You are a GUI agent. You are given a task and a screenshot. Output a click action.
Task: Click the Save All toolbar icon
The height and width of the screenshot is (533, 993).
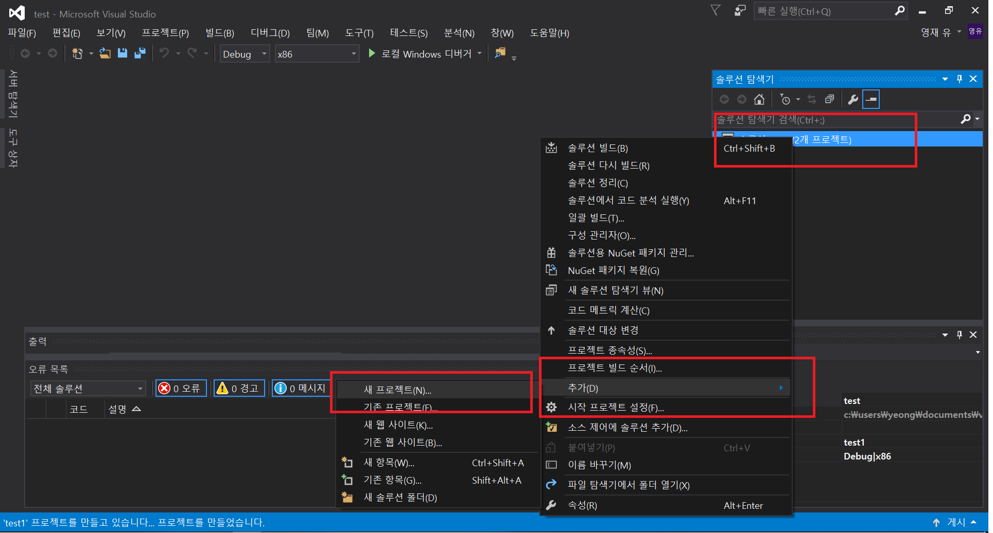(140, 53)
